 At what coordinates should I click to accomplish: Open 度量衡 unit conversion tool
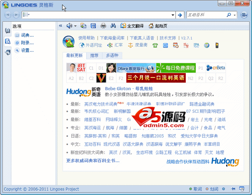click(137, 45)
